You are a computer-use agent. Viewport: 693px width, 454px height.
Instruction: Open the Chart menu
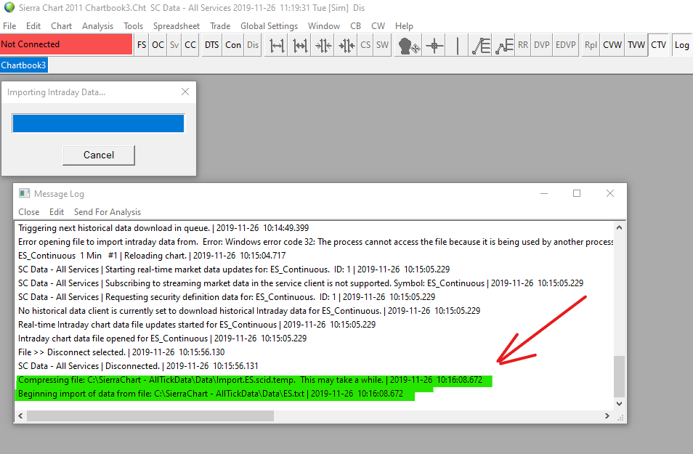pyautogui.click(x=62, y=26)
